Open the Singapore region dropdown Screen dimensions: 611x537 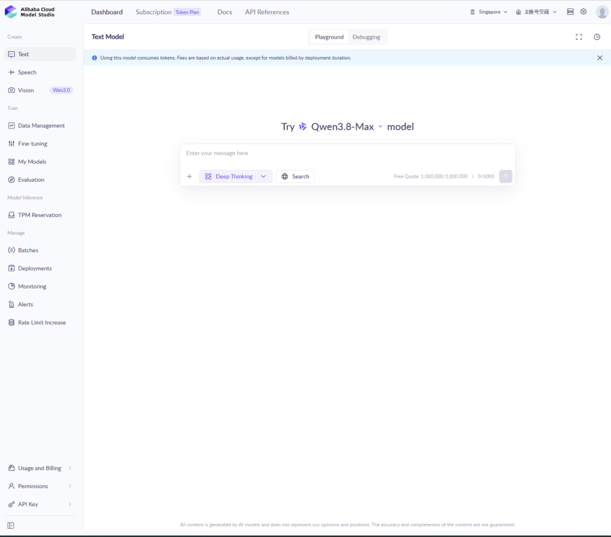(489, 12)
